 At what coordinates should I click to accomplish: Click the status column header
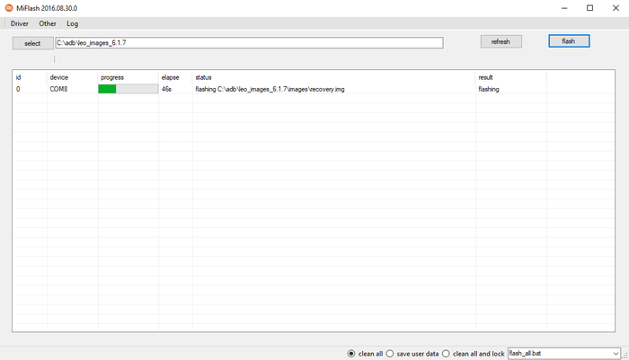coord(203,77)
